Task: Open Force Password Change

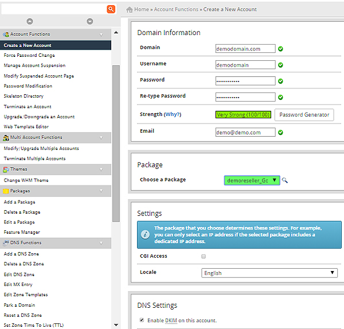Action: (x=29, y=55)
